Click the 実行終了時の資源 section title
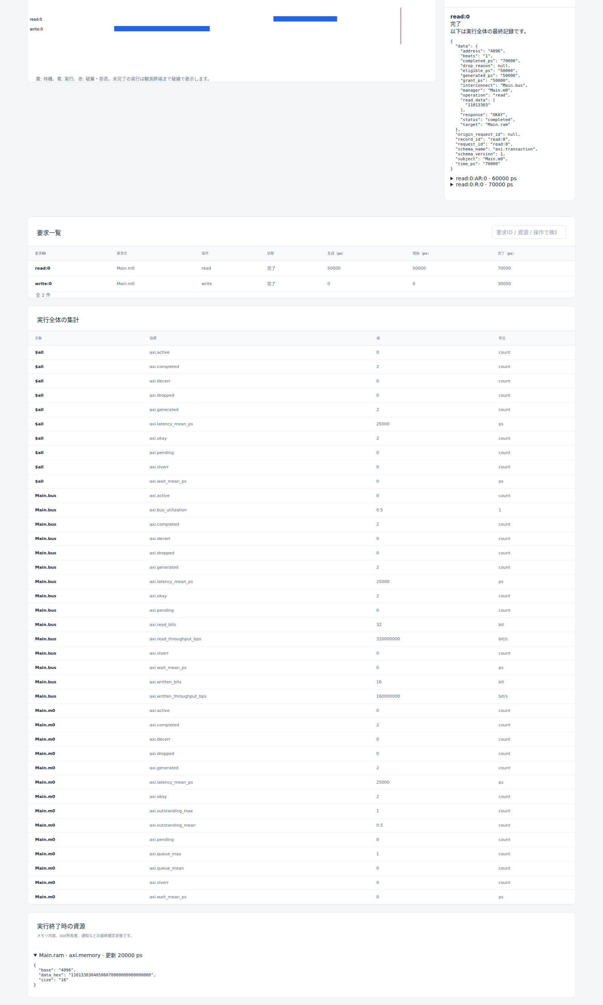This screenshot has height=1005, width=603. coord(61,926)
